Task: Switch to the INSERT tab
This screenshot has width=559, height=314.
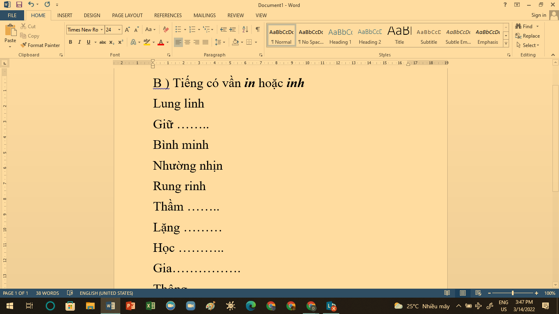Action: point(65,16)
